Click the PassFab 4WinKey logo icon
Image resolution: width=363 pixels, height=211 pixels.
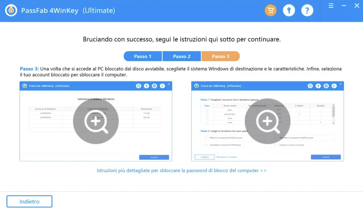tap(11, 11)
